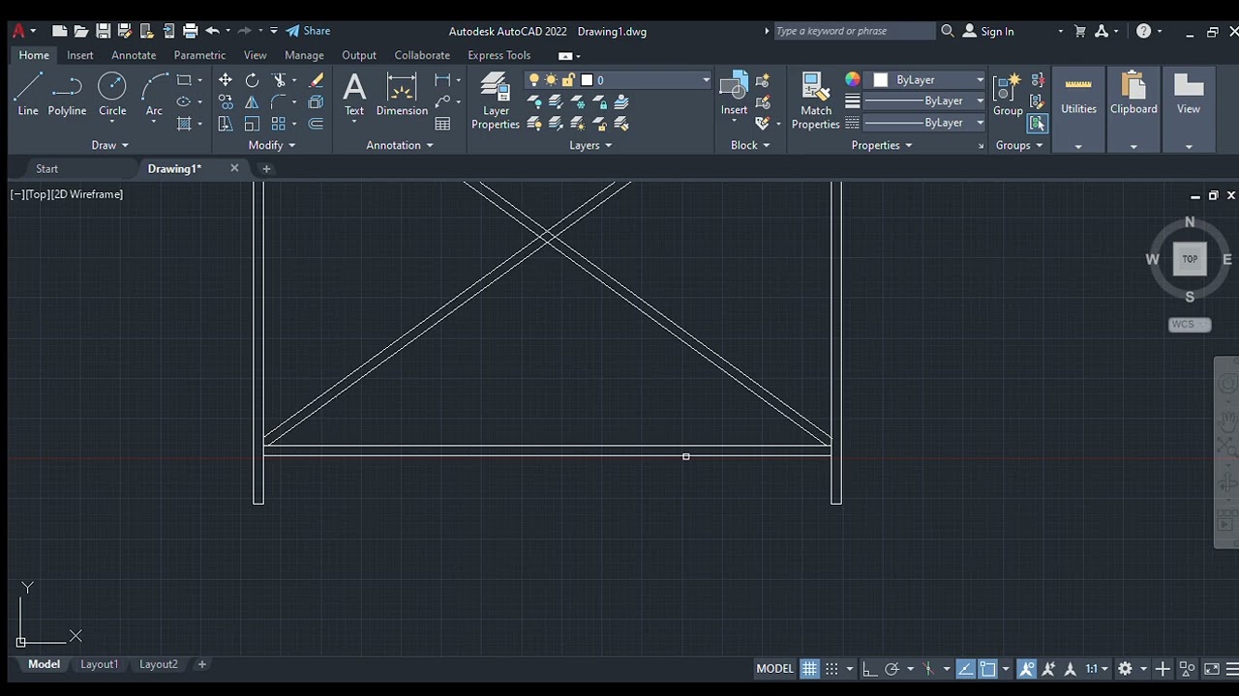The height and width of the screenshot is (696, 1239).
Task: Click the Erase tool icon
Action: [316, 80]
